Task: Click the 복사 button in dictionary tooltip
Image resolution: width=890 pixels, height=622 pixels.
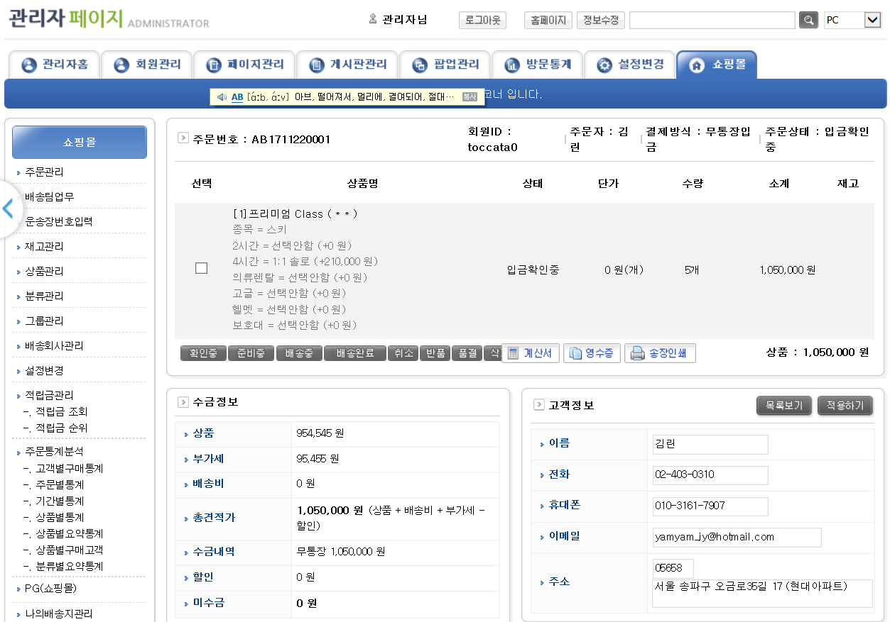Action: coord(470,97)
